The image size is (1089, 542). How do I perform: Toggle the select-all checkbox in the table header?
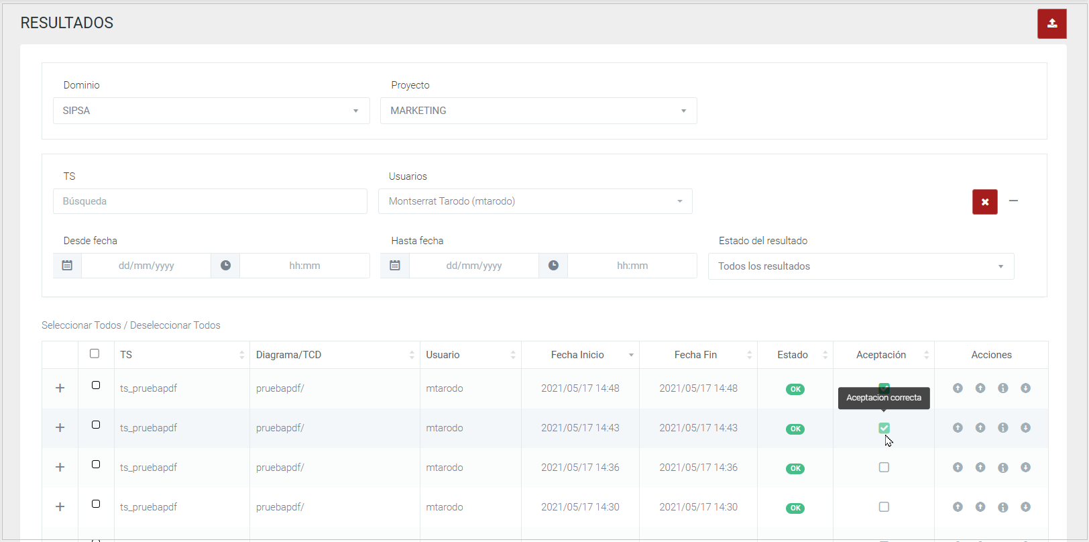(95, 354)
